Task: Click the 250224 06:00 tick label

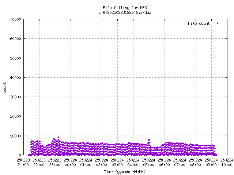Action: (x=164, y=163)
